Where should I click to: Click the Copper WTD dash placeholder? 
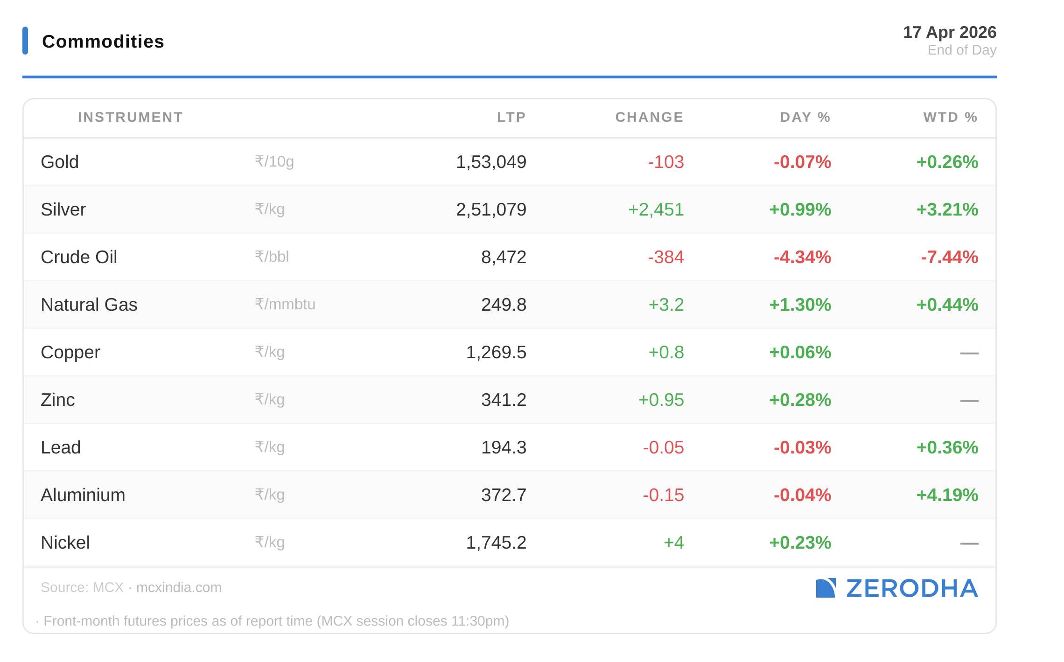(x=969, y=353)
